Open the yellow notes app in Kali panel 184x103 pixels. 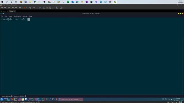23,99
